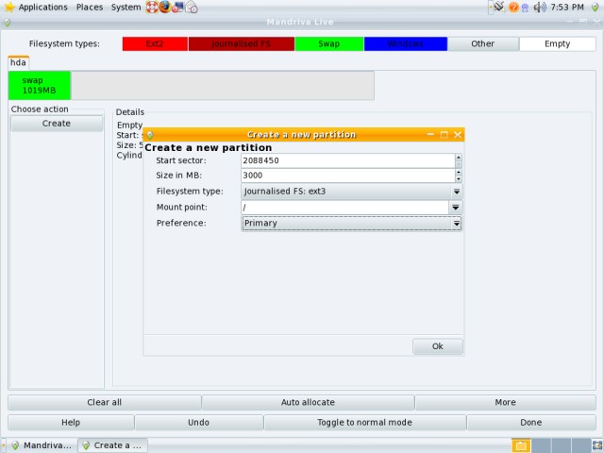This screenshot has width=604, height=453.
Task: Switch to Create a... taskbar entry
Action: (x=112, y=445)
